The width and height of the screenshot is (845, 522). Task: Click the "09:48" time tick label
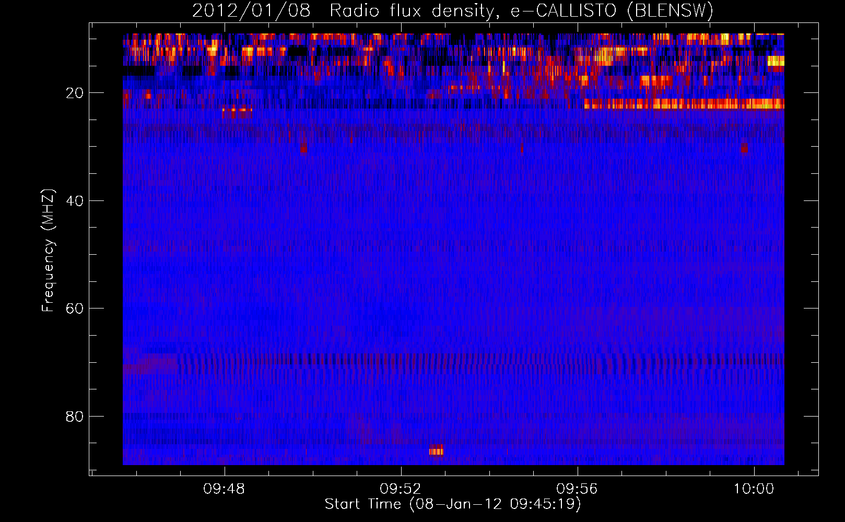point(224,489)
